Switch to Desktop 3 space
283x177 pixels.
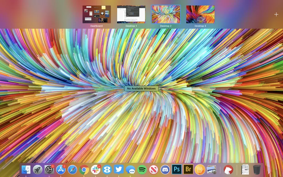(x=200, y=14)
